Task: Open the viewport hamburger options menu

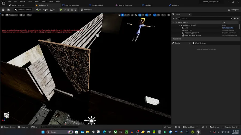Action: click(3, 15)
